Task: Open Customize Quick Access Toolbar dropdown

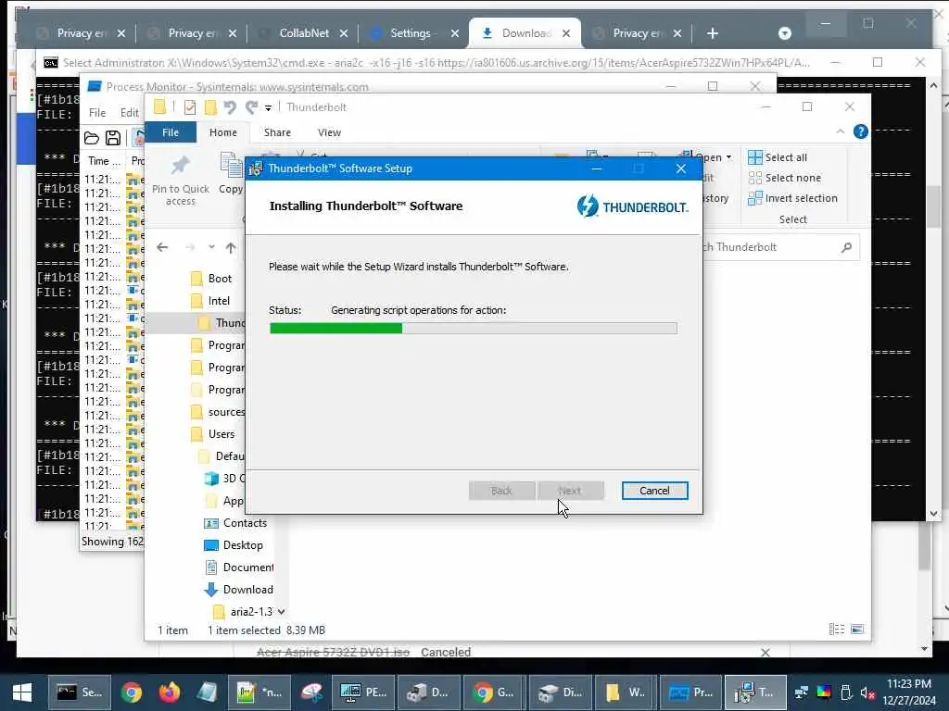Action: point(268,108)
